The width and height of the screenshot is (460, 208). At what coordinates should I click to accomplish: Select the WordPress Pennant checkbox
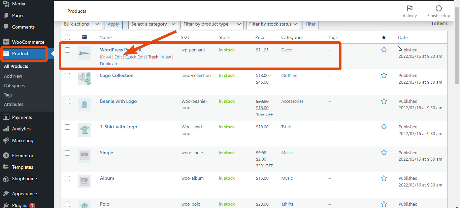(x=67, y=50)
